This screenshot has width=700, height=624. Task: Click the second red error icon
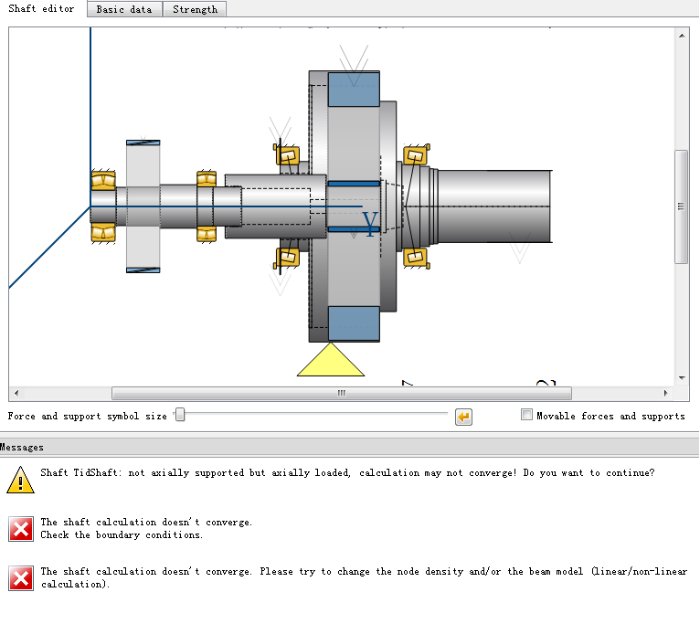pyautogui.click(x=20, y=577)
